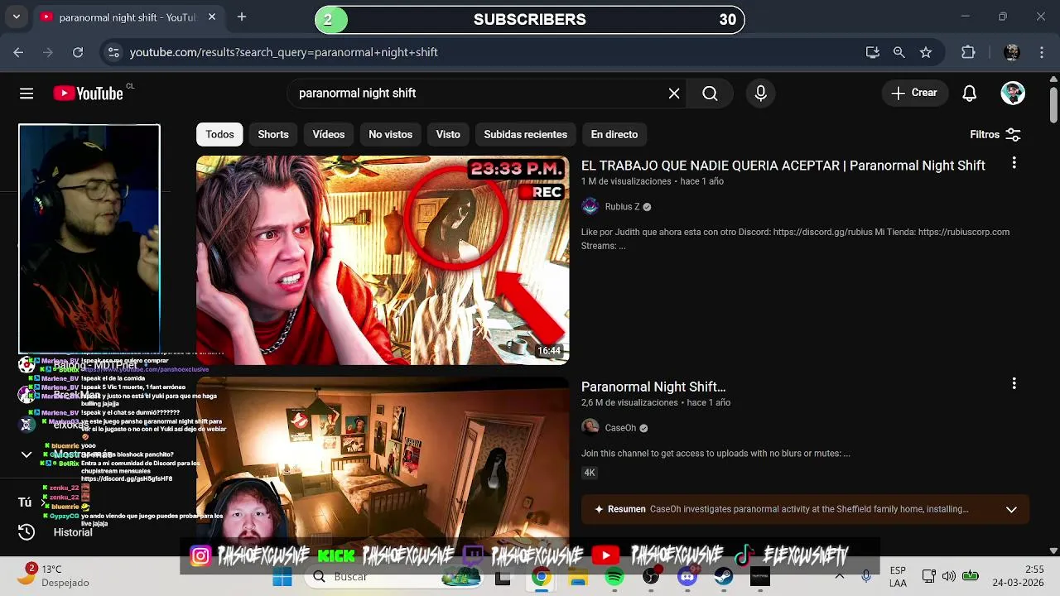Open the CaseOh channel name

coord(620,428)
